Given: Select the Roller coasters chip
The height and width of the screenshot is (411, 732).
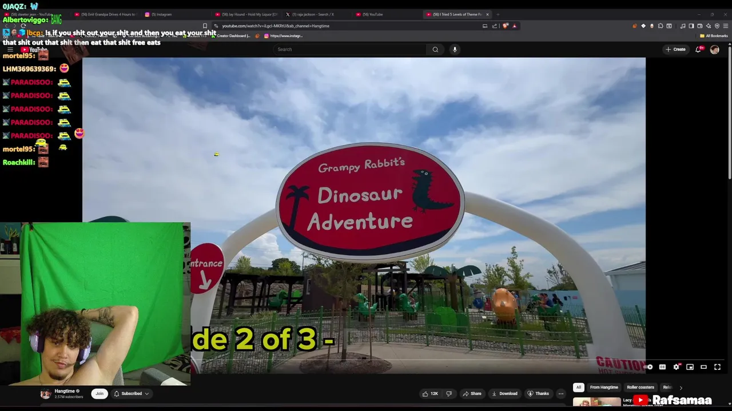Looking at the screenshot, I should tap(640, 387).
